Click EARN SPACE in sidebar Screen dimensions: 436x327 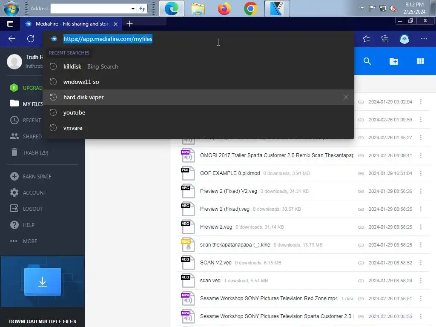31,176
